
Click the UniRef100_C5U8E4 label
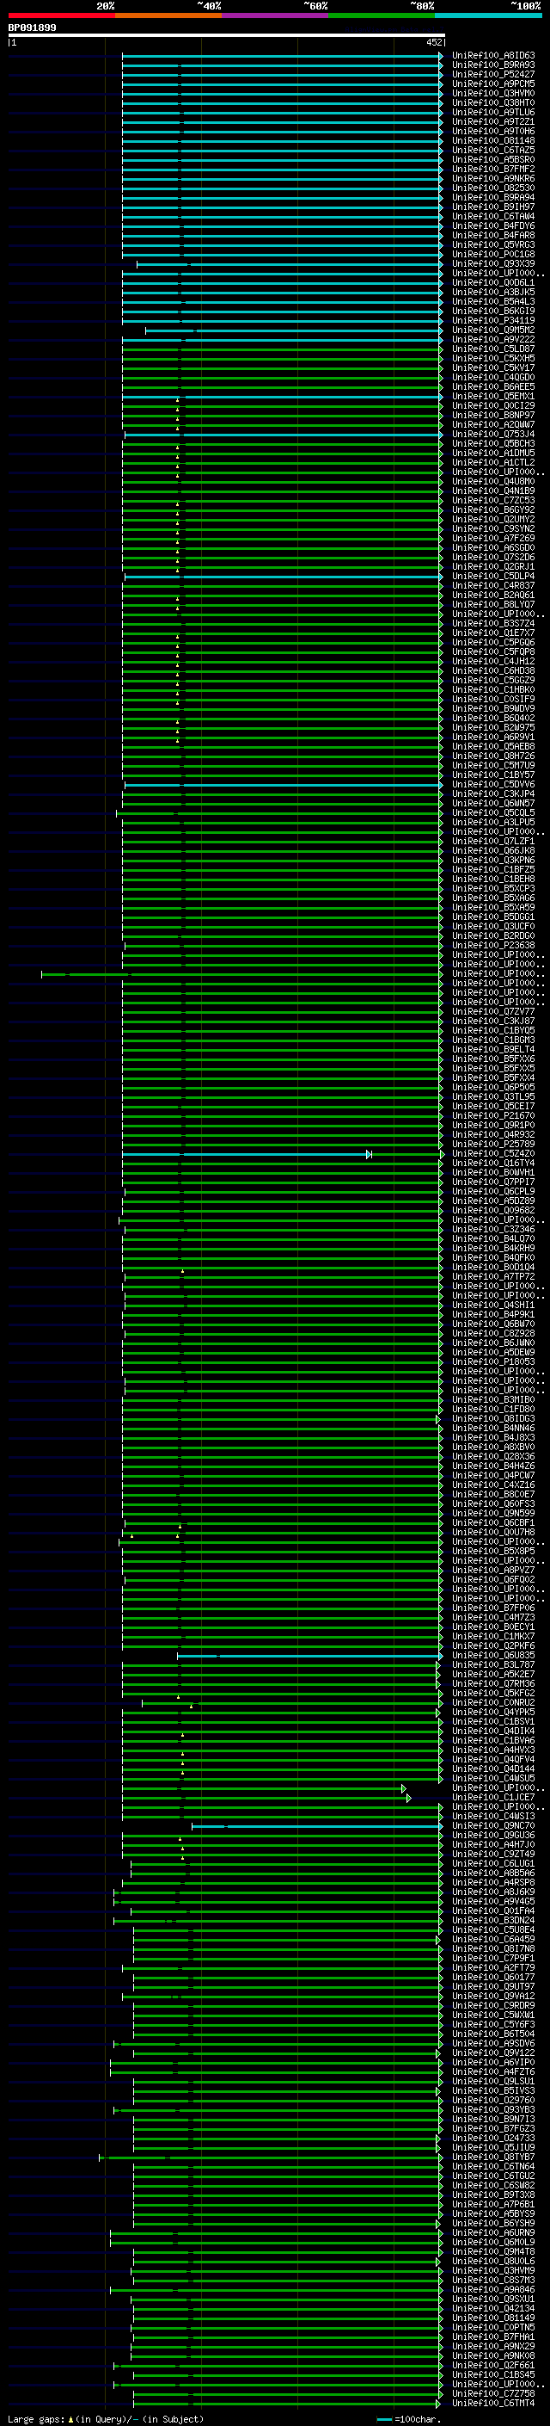[493, 1930]
